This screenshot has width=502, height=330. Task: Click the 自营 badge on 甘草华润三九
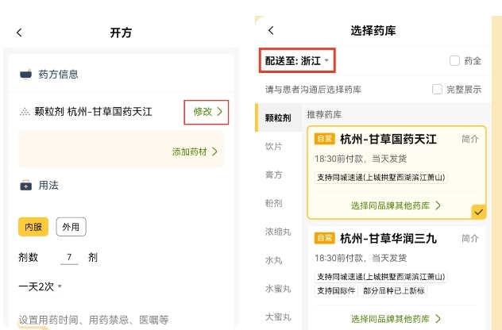pyautogui.click(x=325, y=238)
